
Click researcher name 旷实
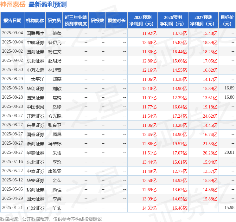point(57,208)
